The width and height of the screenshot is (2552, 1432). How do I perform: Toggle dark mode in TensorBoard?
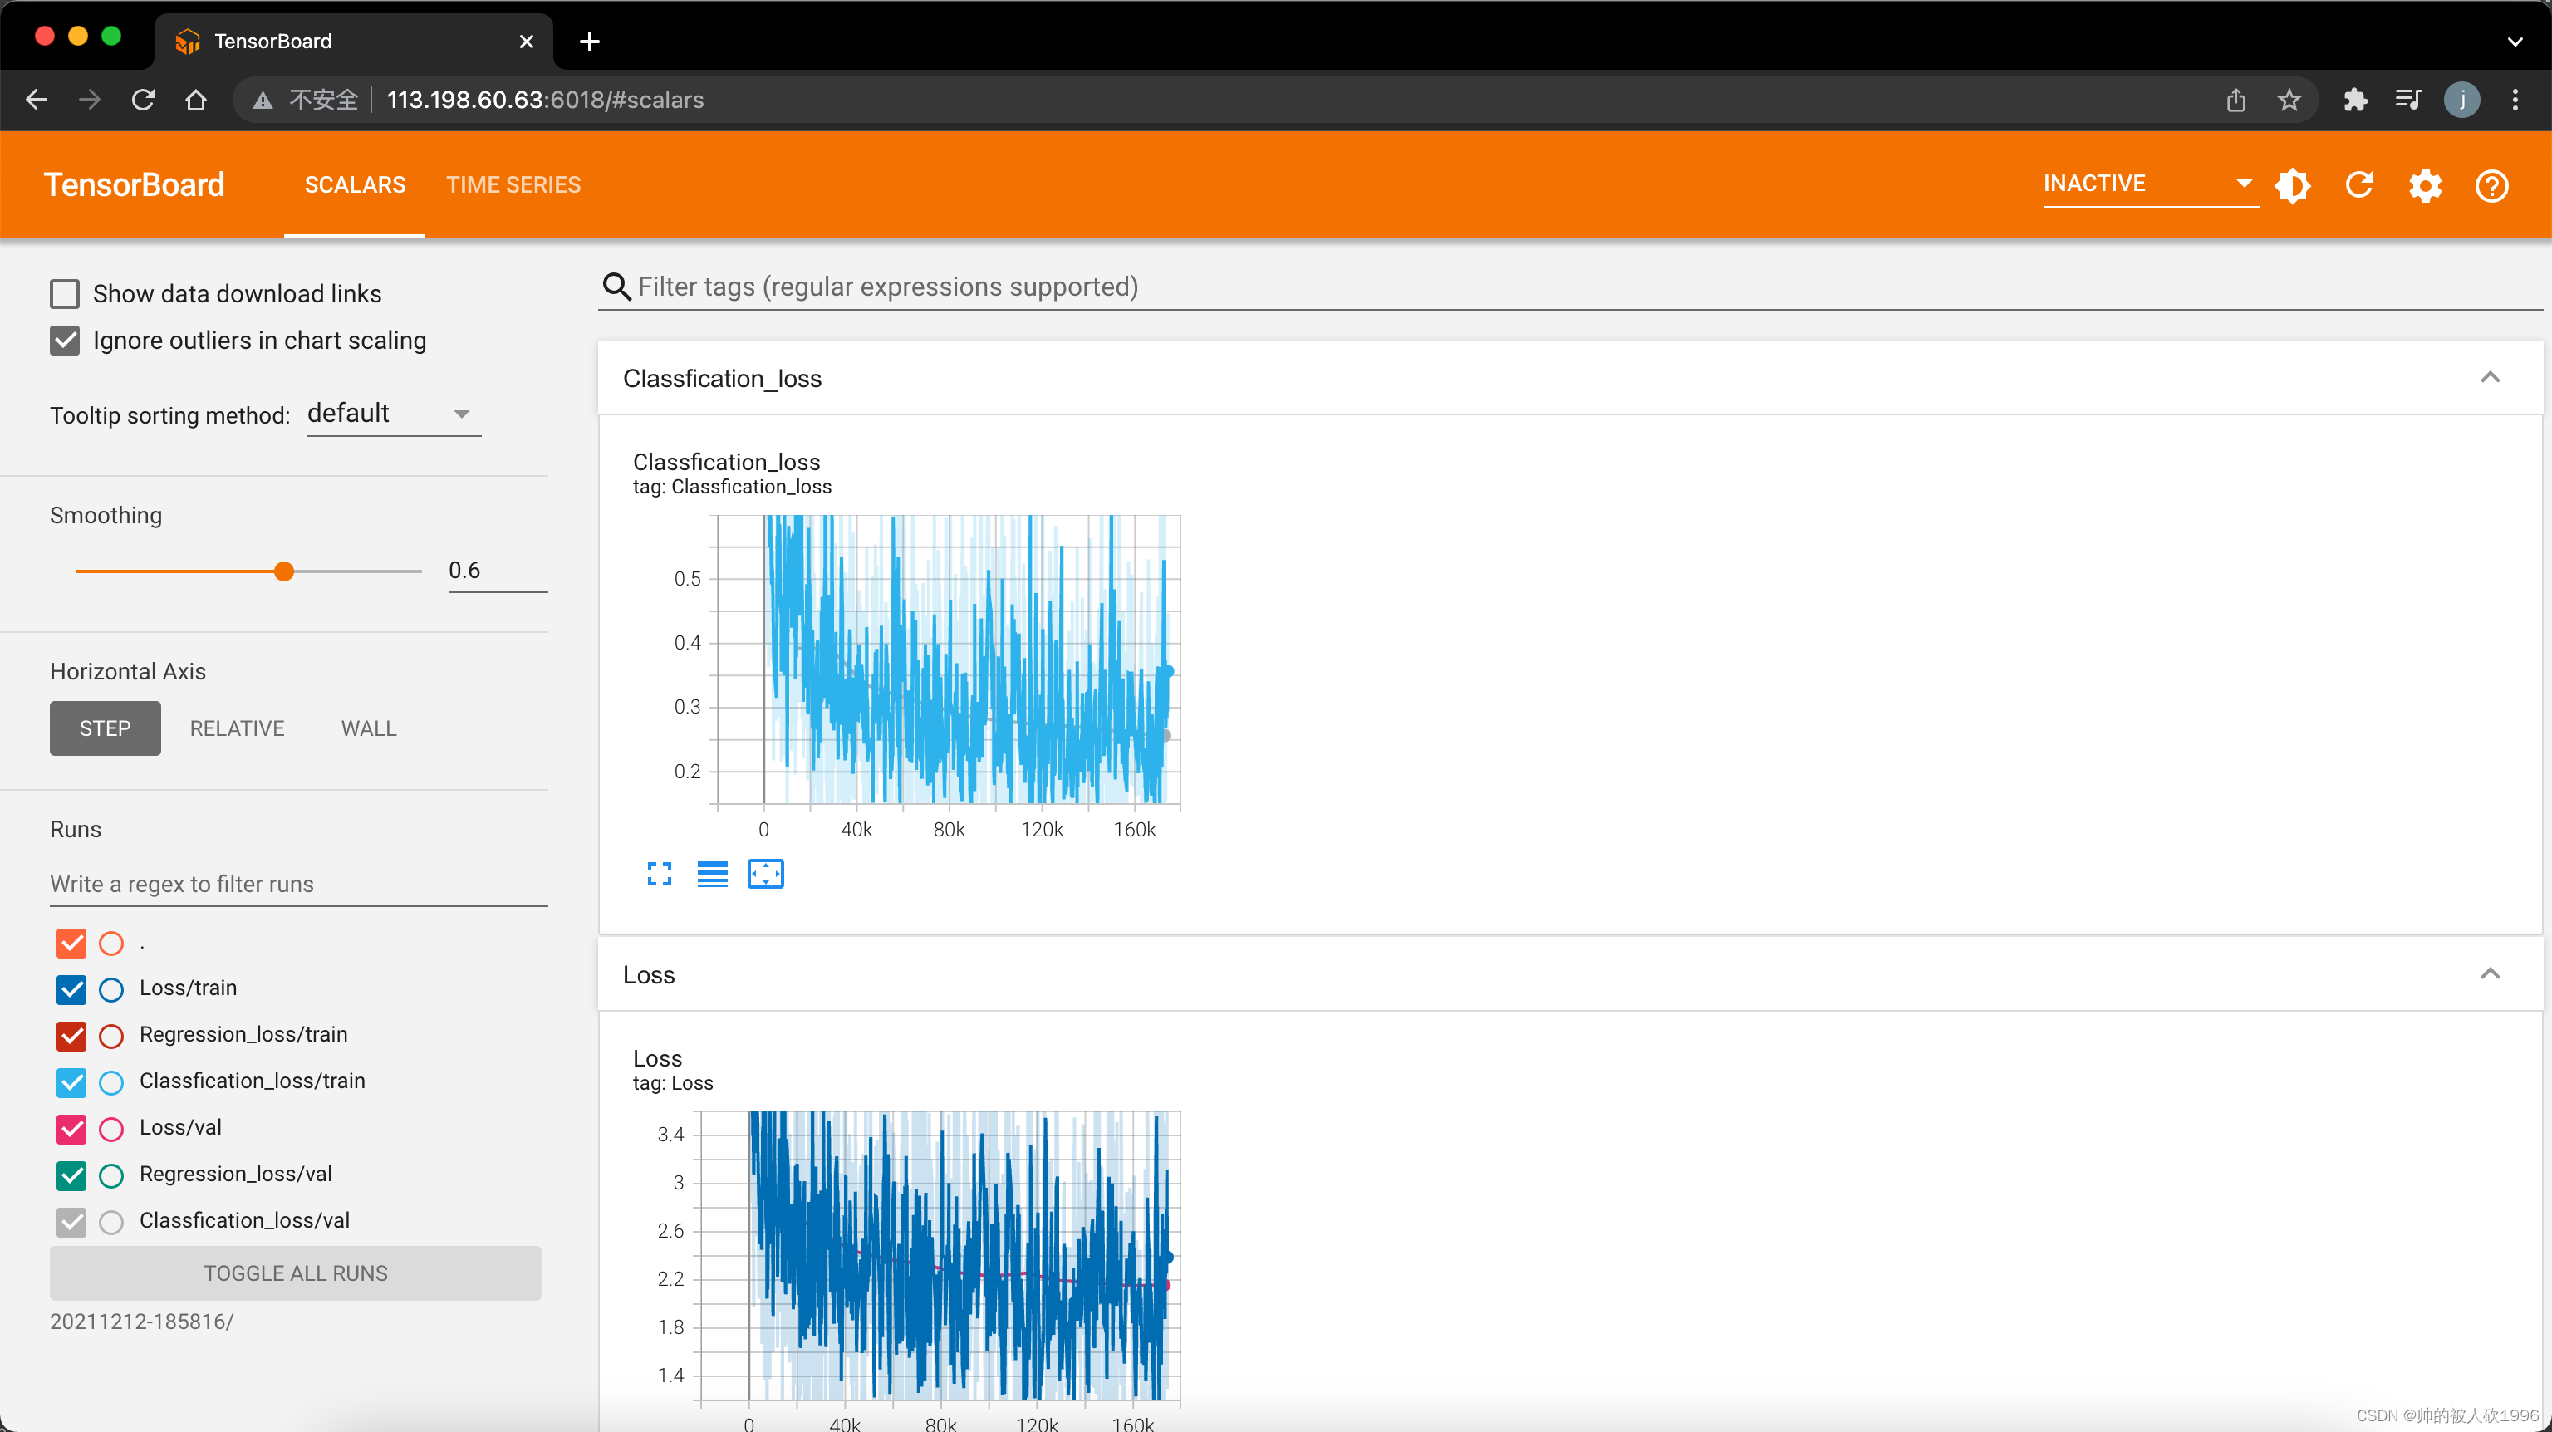click(x=2294, y=184)
